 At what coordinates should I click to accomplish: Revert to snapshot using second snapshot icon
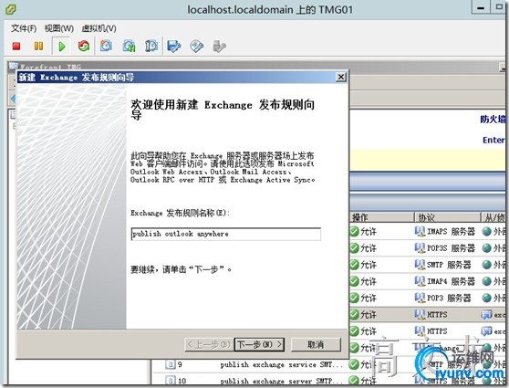(x=129, y=46)
